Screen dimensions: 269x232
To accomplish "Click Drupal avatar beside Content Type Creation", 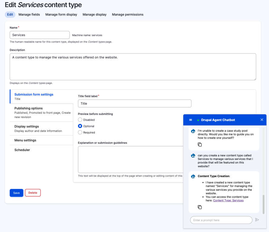I will [x=193, y=176].
